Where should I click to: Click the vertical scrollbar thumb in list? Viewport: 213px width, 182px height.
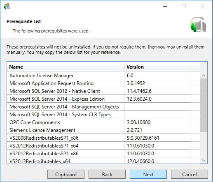[204, 106]
